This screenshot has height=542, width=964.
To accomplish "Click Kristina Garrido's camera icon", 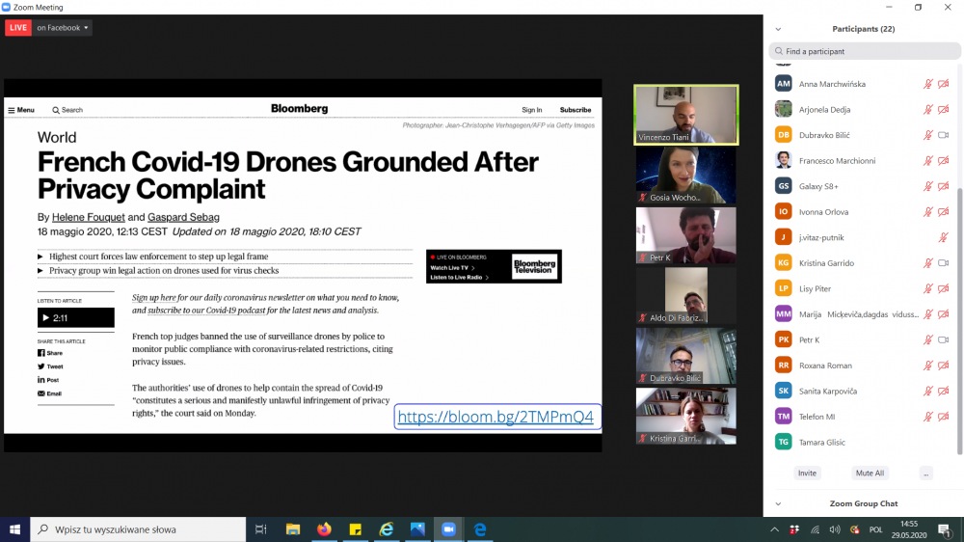I will [943, 262].
